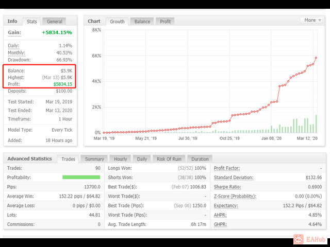Click the Timeframe value 1 Hour
The height and width of the screenshot is (247, 330).
(x=65, y=119)
